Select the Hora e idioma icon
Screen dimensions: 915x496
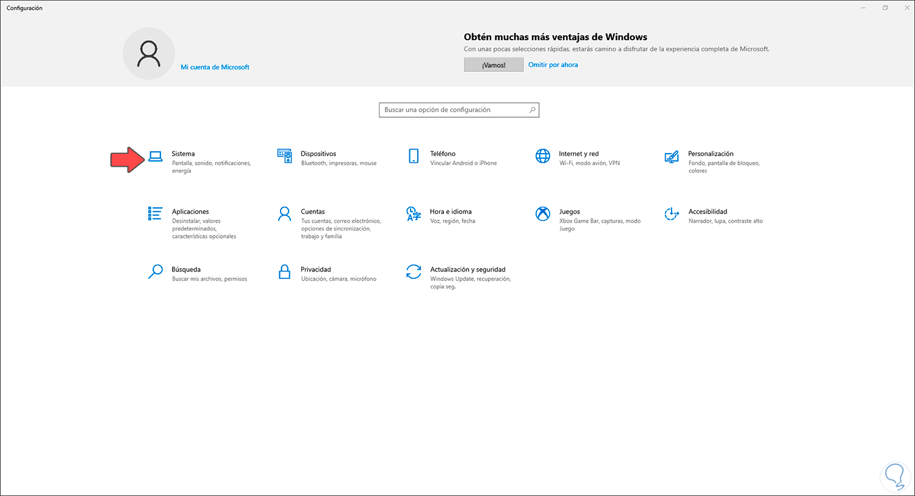(414, 214)
